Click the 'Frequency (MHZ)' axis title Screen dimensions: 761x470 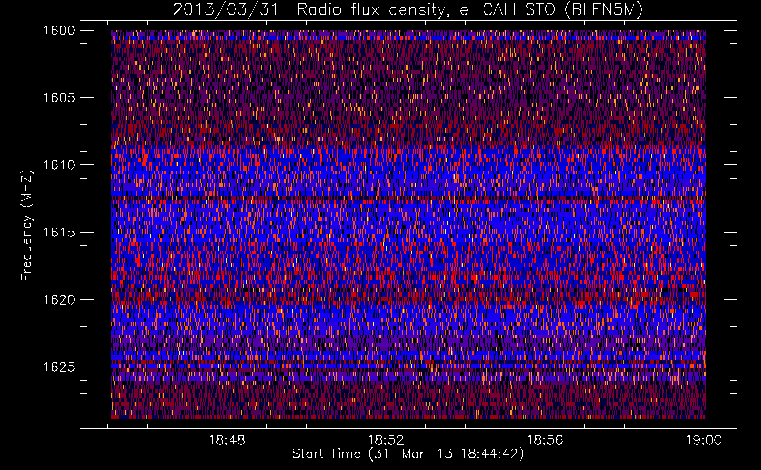[27, 226]
